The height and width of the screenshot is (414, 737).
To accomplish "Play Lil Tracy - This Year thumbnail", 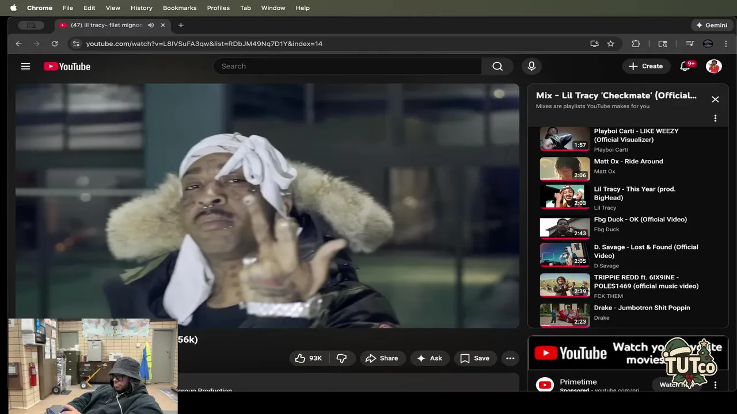I will pyautogui.click(x=564, y=197).
